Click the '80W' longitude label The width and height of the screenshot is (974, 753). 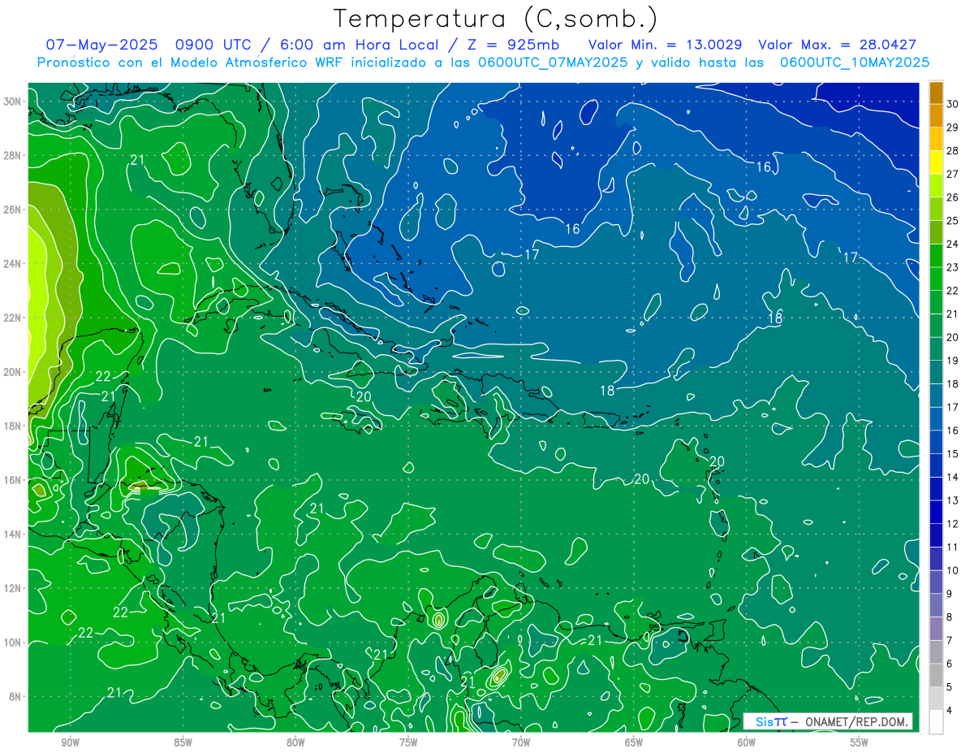(x=295, y=742)
